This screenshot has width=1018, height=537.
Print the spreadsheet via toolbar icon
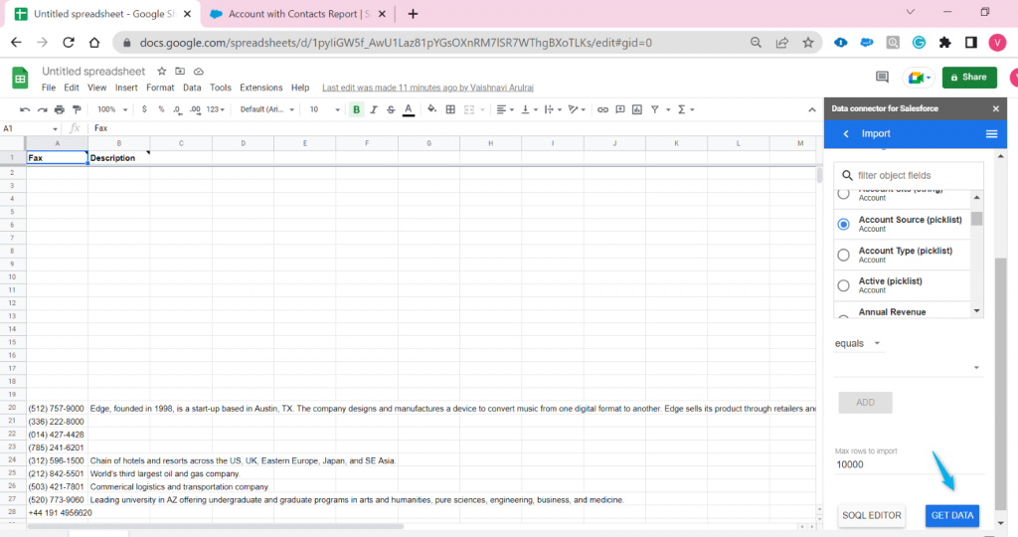60,109
